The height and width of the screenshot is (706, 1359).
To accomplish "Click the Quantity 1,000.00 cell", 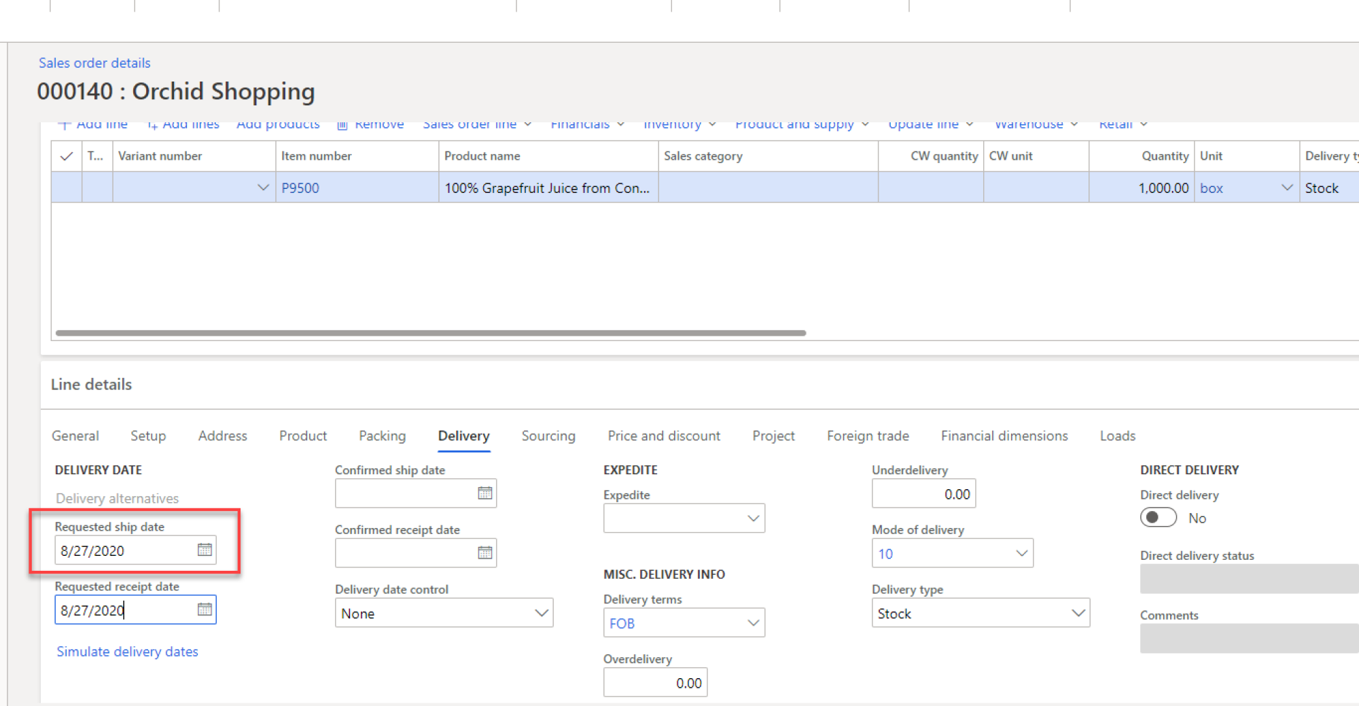I will (1142, 188).
